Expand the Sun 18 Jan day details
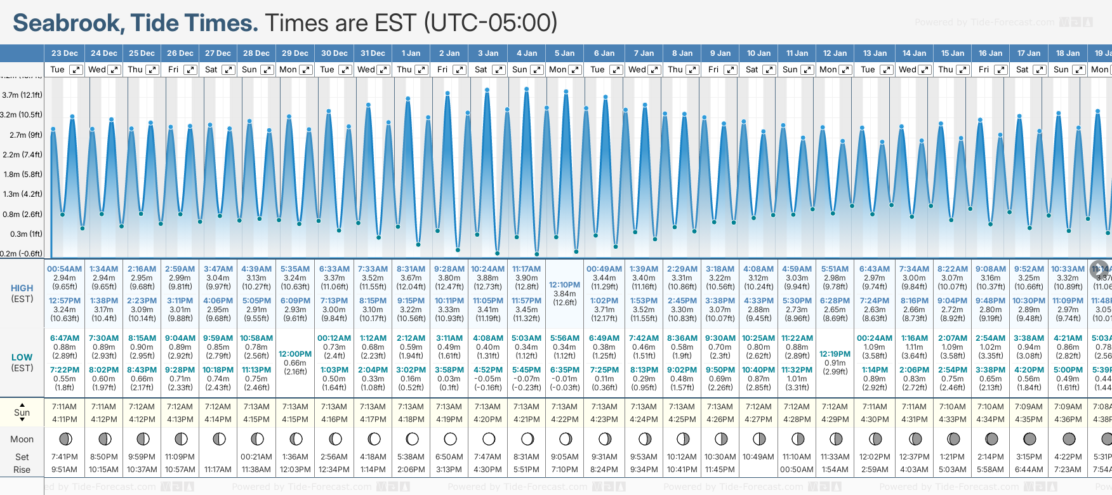The height and width of the screenshot is (495, 1112). coord(1078,70)
